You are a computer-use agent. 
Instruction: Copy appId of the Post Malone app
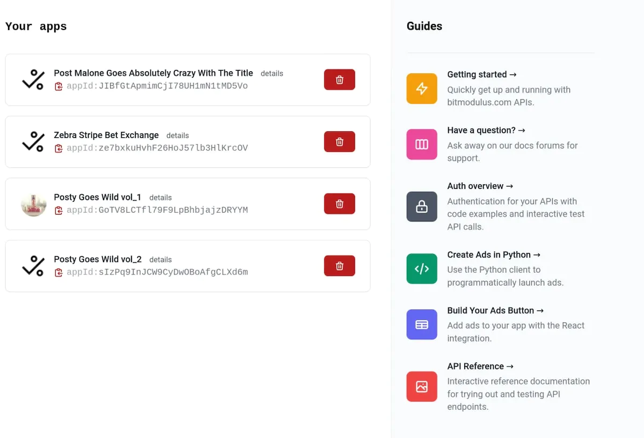click(x=59, y=86)
